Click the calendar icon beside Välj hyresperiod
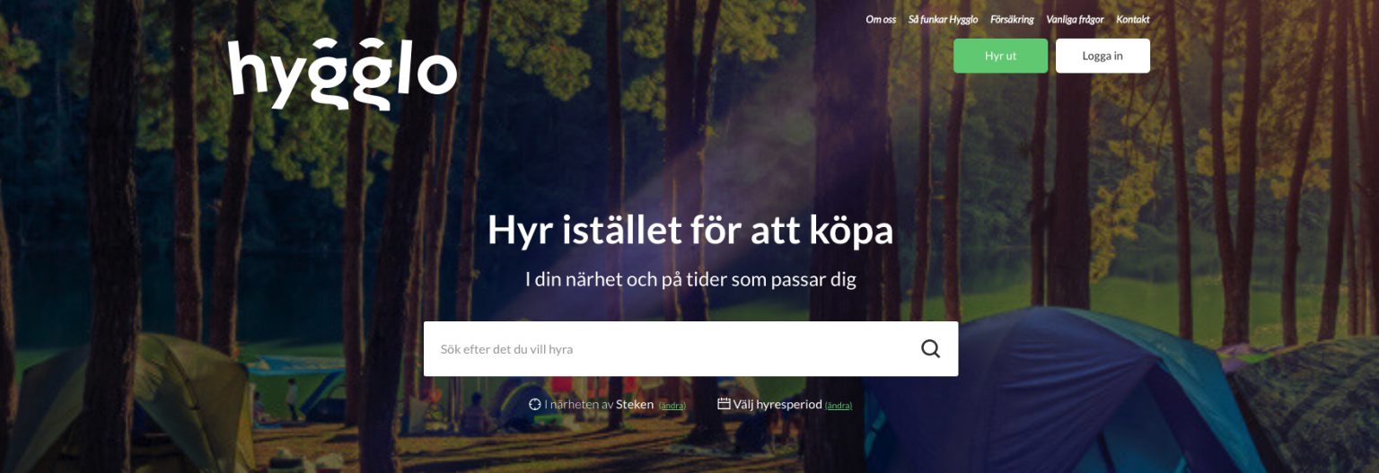 [x=724, y=404]
